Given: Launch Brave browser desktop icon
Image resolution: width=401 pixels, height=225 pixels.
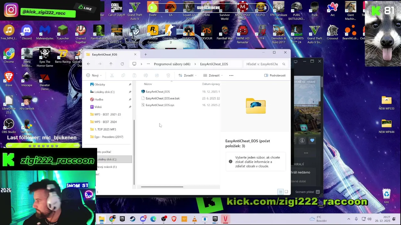Looking at the screenshot, I should point(9,79).
